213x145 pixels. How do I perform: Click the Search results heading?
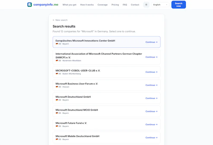click(x=64, y=26)
